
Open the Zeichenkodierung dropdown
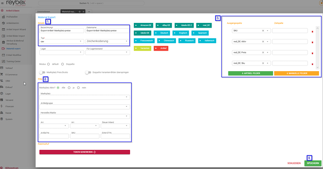tap(108, 41)
